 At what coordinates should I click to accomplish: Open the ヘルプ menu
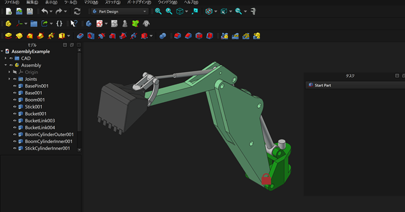click(191, 2)
